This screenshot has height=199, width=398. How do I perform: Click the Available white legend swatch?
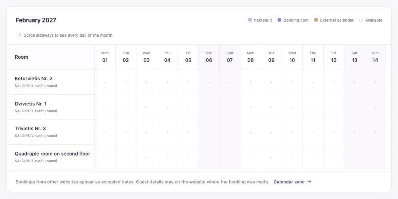pos(361,20)
